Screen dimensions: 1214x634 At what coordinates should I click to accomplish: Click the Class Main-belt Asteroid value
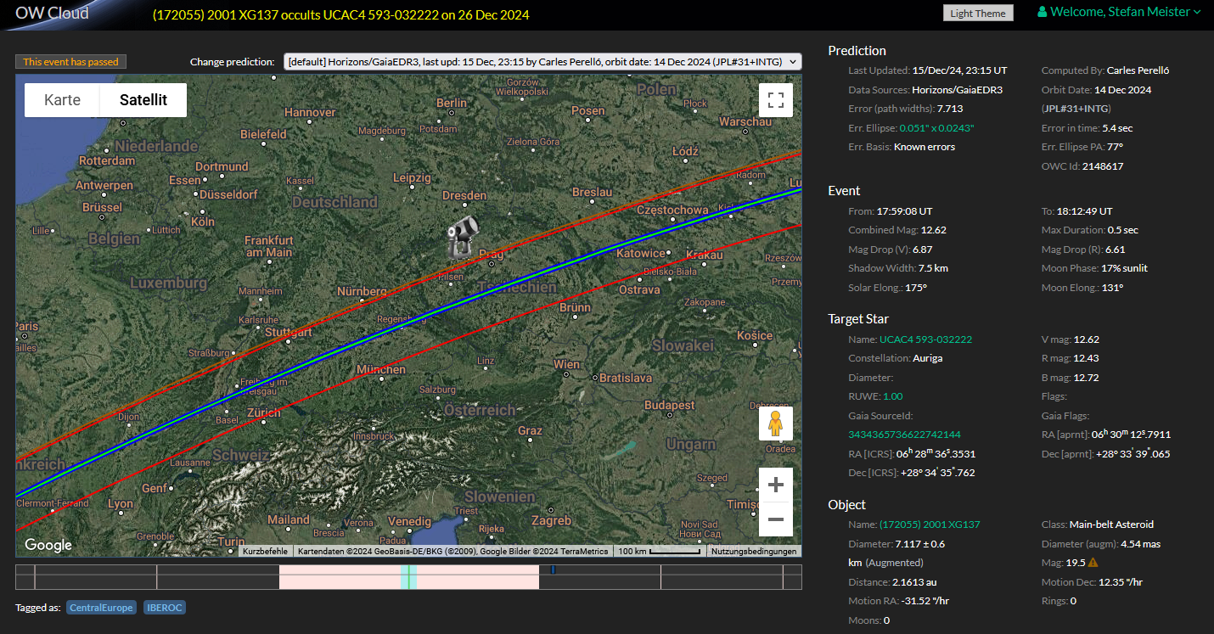tap(1111, 525)
